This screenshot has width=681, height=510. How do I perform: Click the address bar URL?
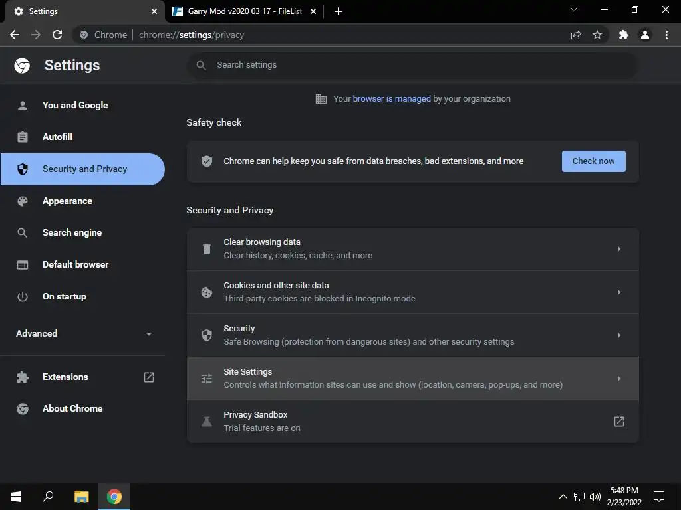click(191, 35)
